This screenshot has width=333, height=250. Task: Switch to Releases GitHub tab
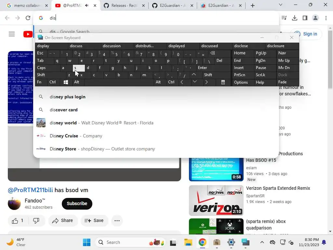pyautogui.click(x=124, y=6)
